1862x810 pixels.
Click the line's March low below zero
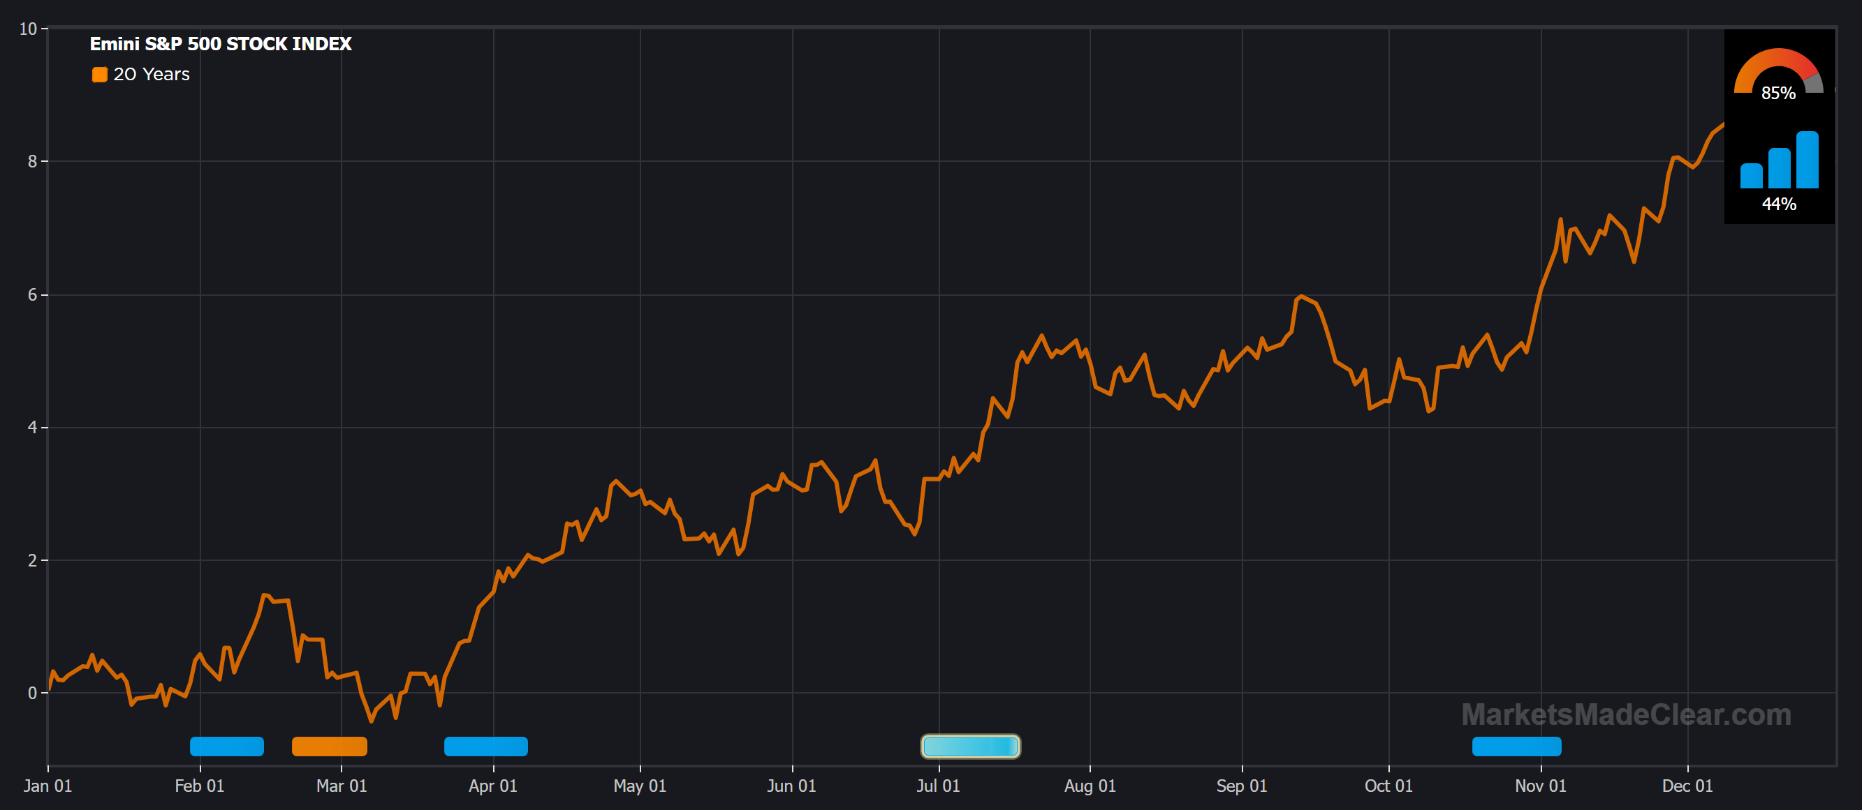point(371,720)
